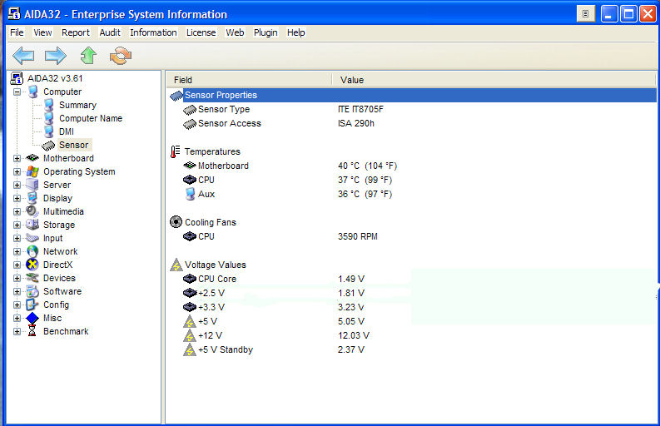Click the AIDA32 v3.61 root tree icon
This screenshot has width=660, height=426.
click(x=17, y=78)
